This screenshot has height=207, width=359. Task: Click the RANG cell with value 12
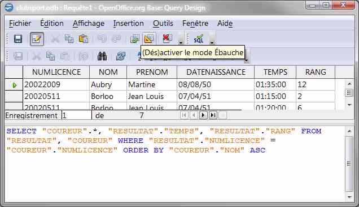coord(316,85)
